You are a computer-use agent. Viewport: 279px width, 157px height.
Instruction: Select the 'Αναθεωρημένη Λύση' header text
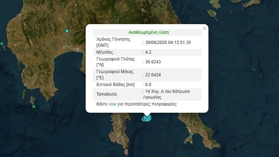(149, 32)
